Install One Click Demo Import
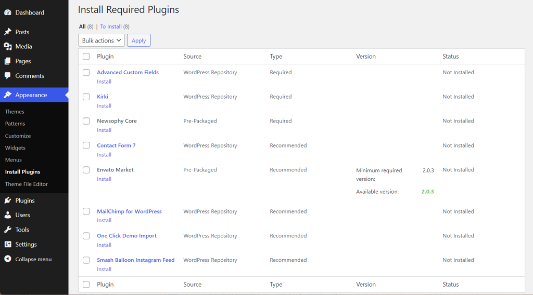The image size is (533, 295). (104, 245)
